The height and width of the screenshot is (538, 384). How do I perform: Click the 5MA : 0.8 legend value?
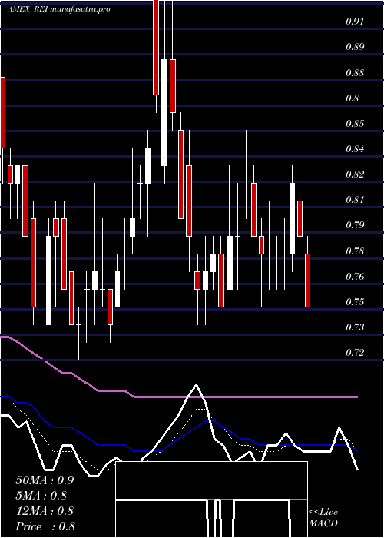click(41, 496)
